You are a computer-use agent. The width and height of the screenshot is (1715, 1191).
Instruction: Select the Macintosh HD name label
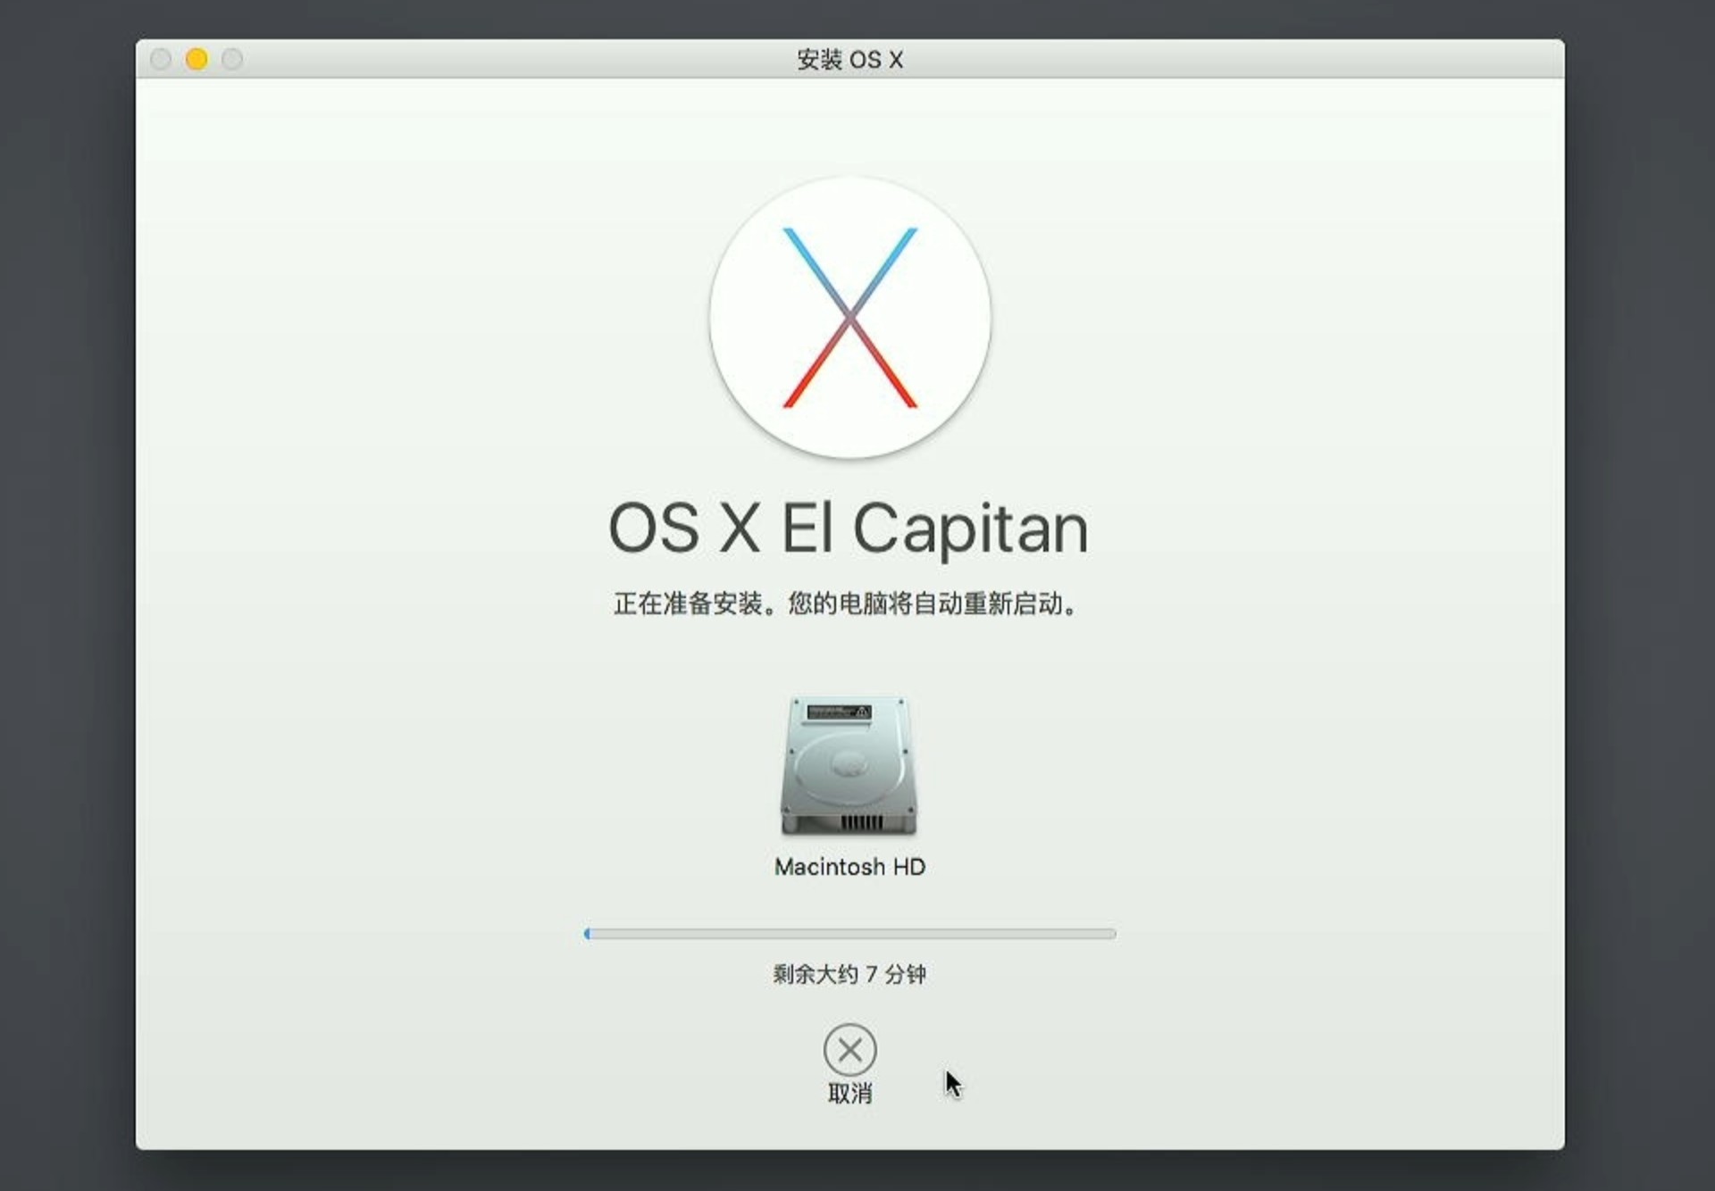(850, 866)
